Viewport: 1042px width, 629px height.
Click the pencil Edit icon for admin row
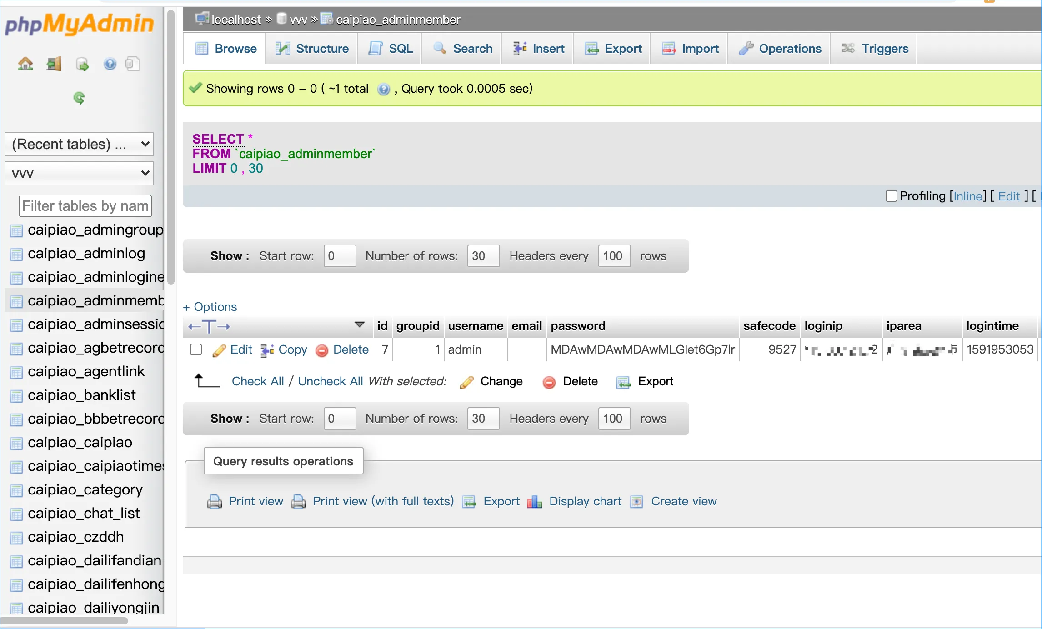(219, 350)
